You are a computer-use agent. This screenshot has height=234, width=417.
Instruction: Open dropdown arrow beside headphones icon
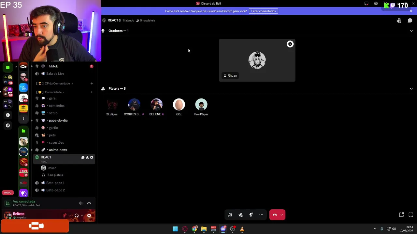[82, 215]
